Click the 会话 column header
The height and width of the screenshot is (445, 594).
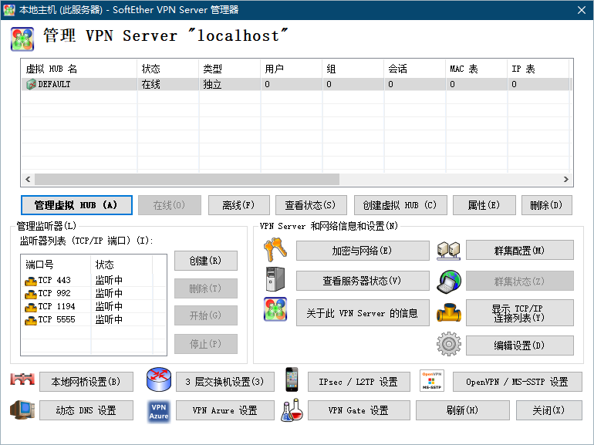[x=415, y=69]
